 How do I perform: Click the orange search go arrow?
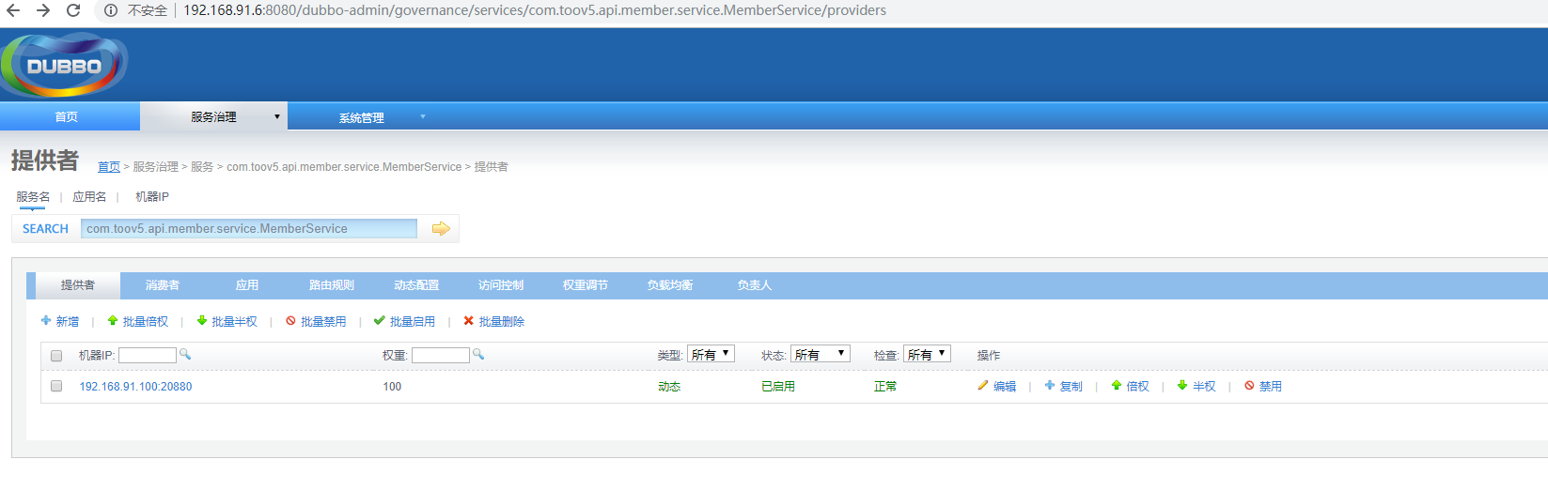click(x=441, y=229)
